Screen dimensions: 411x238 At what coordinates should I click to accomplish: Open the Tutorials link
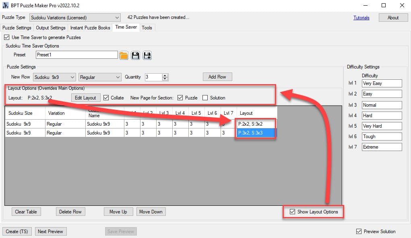tap(361, 18)
